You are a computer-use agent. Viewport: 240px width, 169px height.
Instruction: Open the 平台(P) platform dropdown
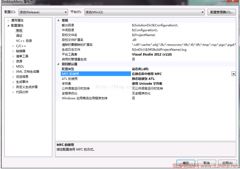[x=145, y=12]
